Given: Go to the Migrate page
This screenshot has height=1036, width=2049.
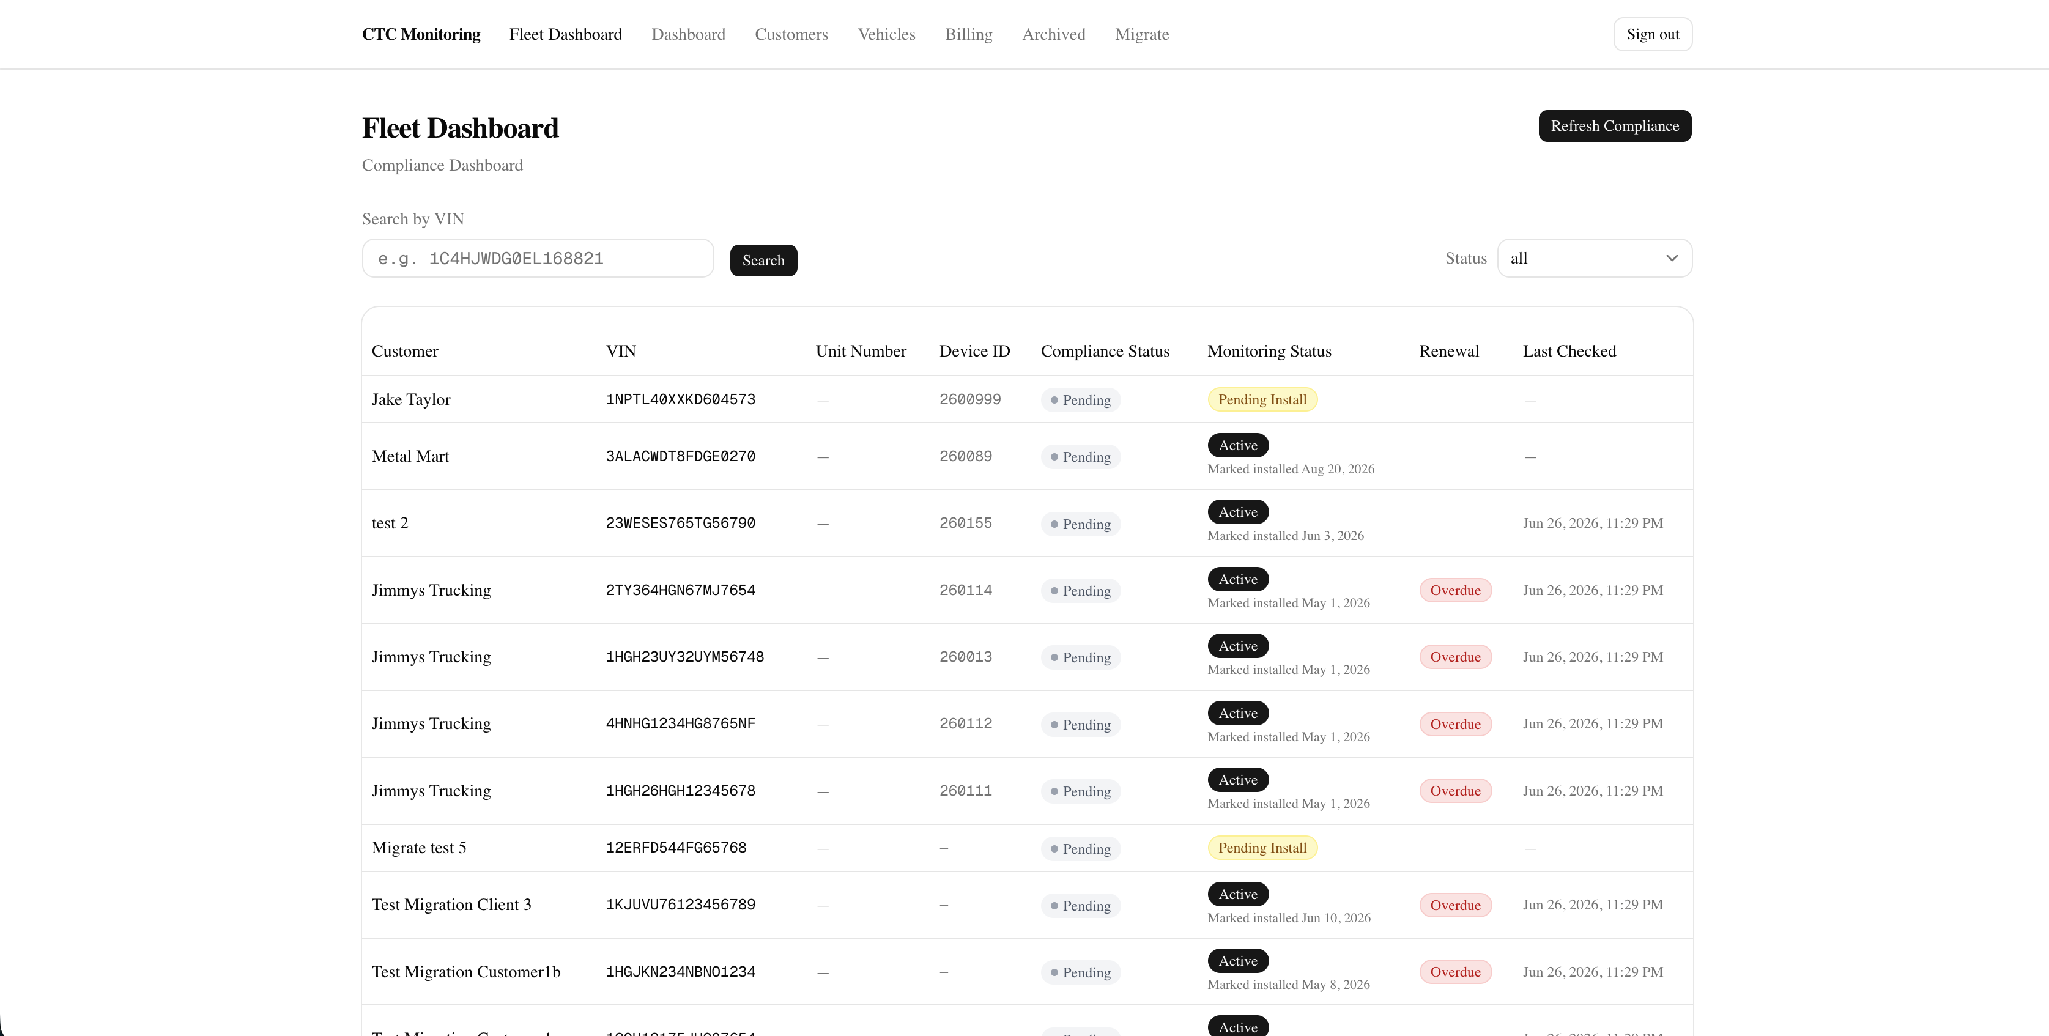Looking at the screenshot, I should [1141, 34].
